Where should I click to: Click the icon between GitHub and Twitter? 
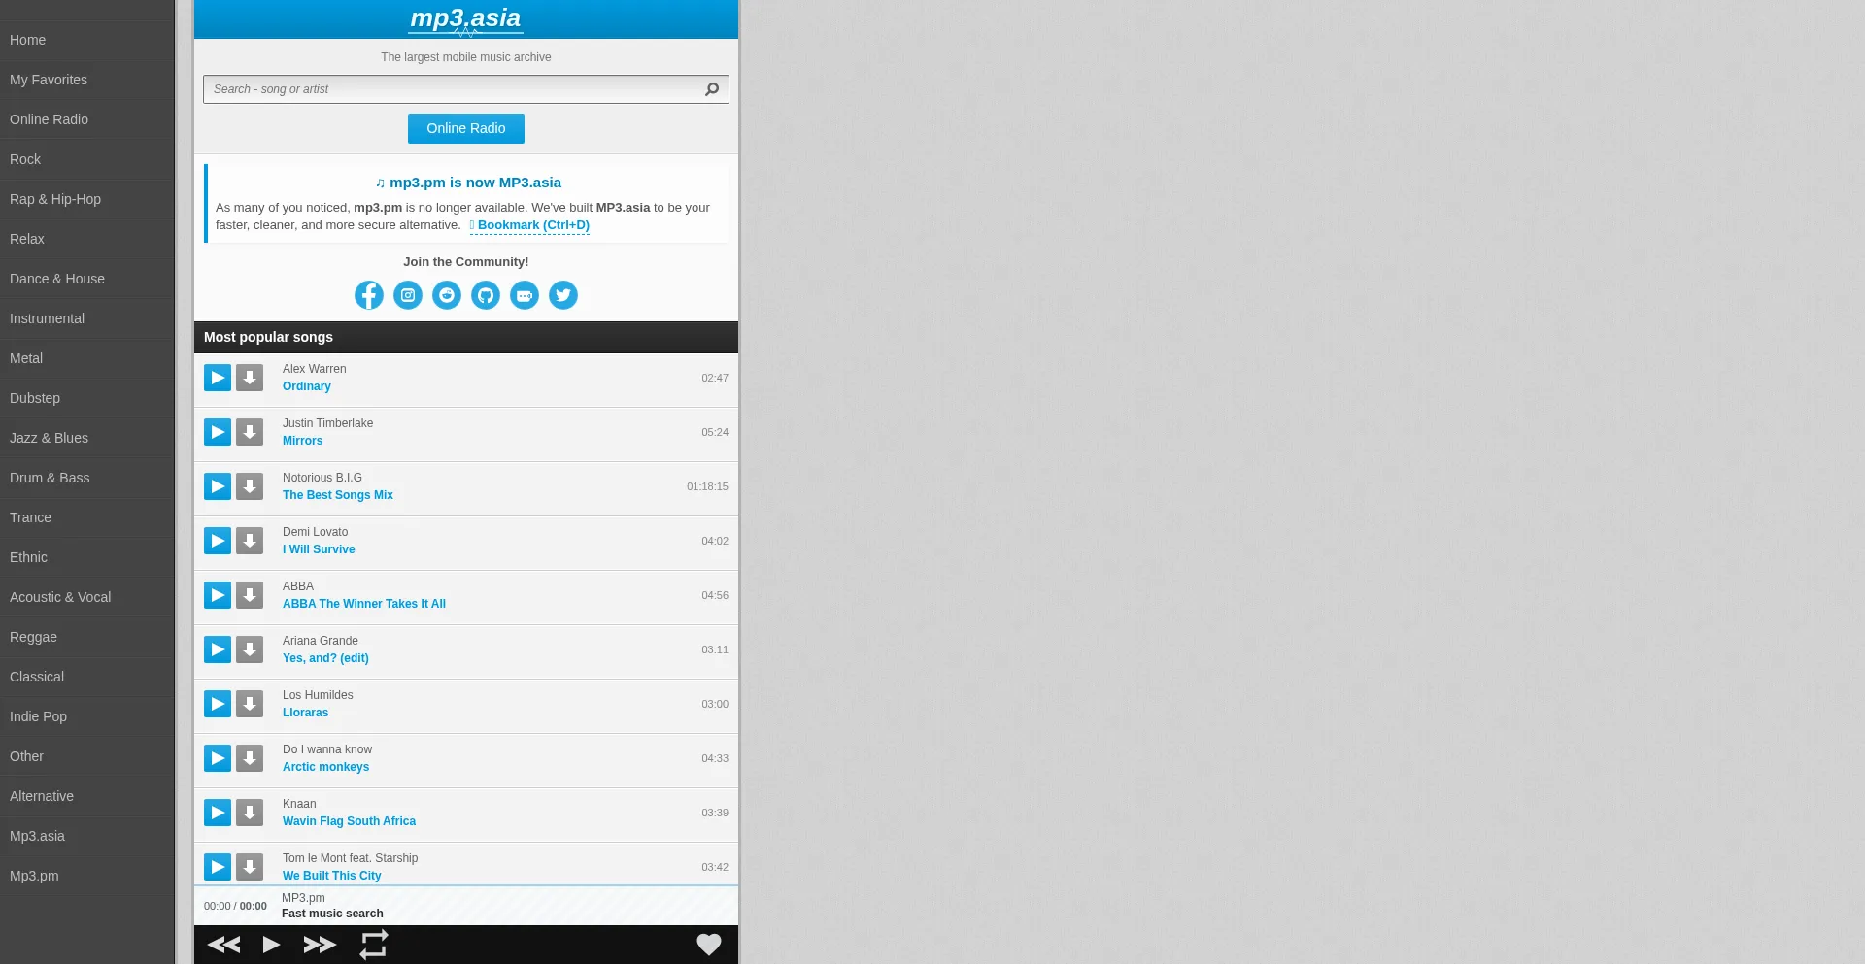tap(525, 295)
